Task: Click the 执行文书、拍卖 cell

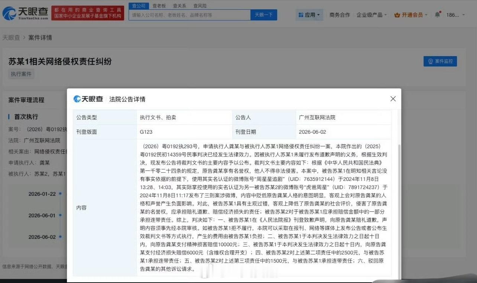Action: tap(184, 117)
